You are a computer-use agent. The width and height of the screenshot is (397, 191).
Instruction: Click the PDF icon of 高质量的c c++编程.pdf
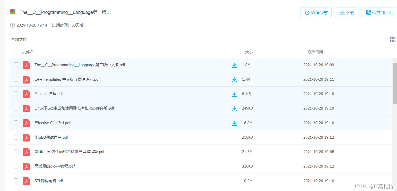pos(26,167)
